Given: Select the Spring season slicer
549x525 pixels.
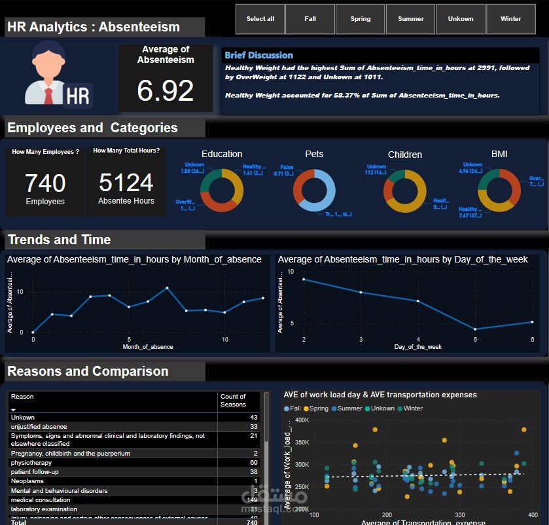Looking at the screenshot, I should pyautogui.click(x=361, y=19).
